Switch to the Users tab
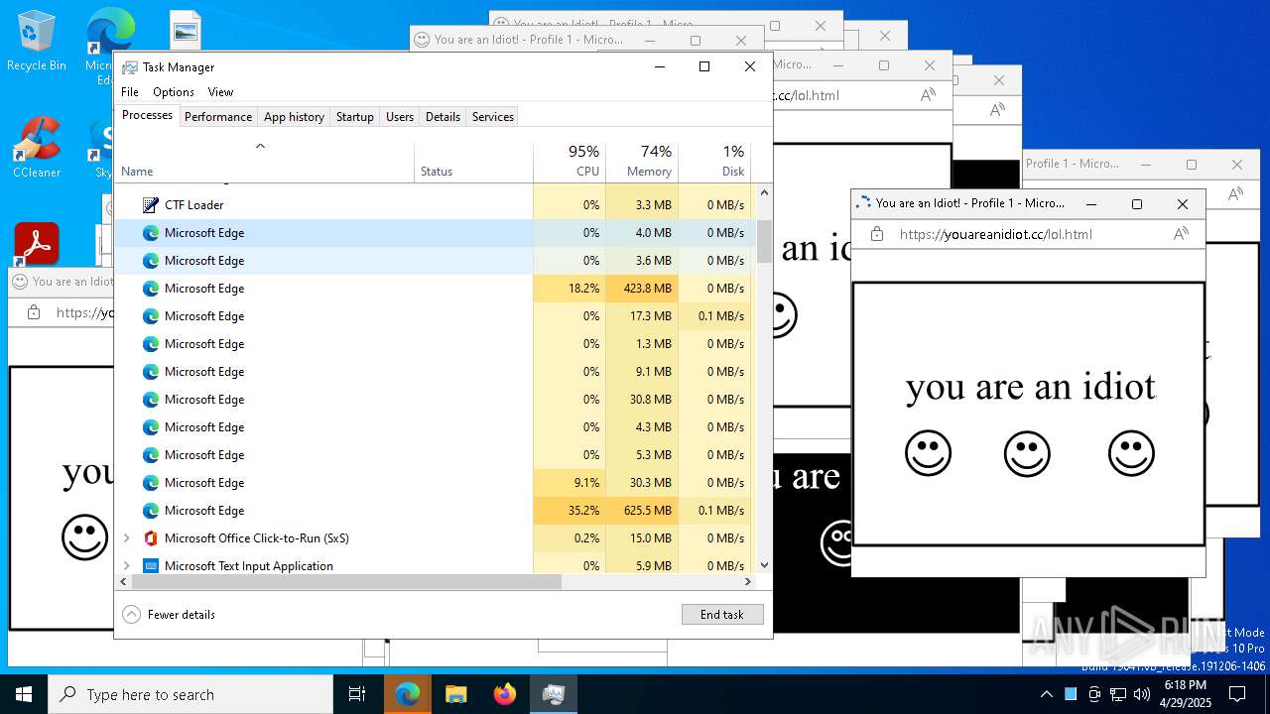1270x714 pixels. pyautogui.click(x=400, y=117)
